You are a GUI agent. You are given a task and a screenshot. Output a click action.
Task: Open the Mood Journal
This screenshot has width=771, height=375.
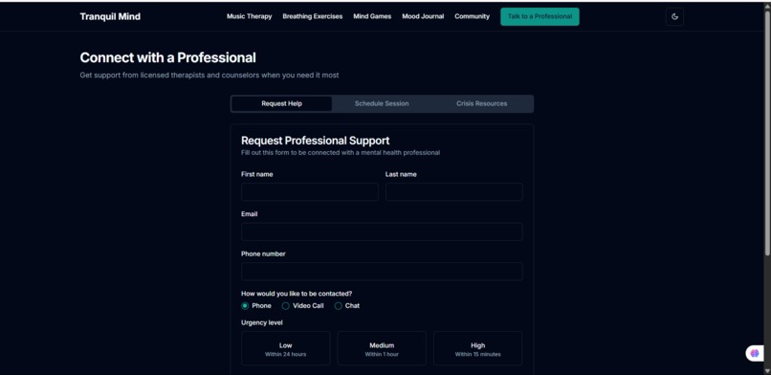pos(423,16)
